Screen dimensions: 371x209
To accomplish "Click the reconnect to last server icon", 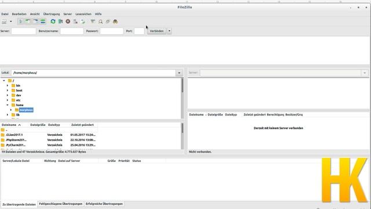I will (83, 21).
